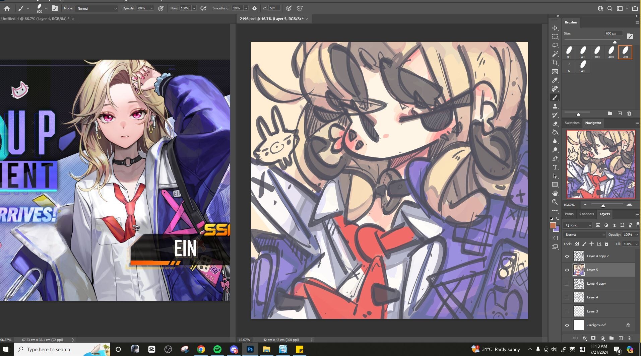Select the Move tool
The image size is (641, 356).
(x=555, y=28)
